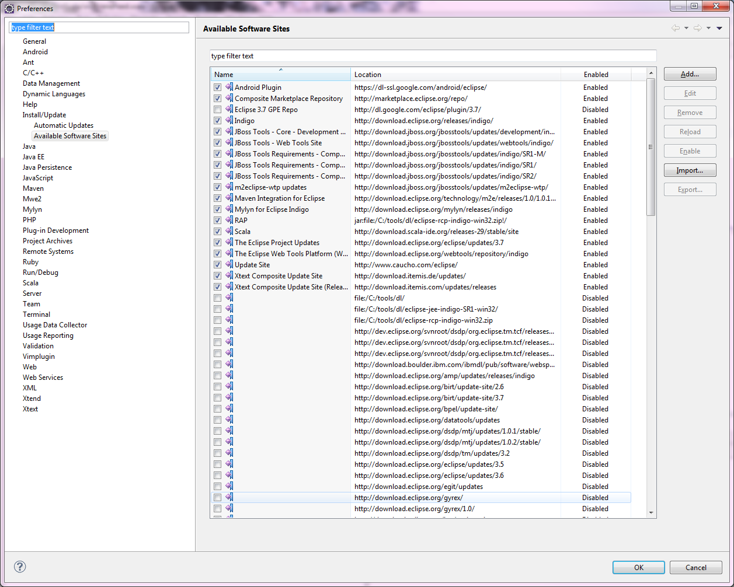Click the m2eclipse-wtp updates site icon
This screenshot has height=587, width=734.
229,187
